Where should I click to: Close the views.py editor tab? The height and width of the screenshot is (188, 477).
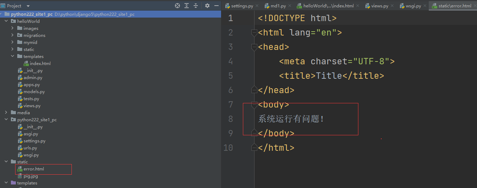(x=392, y=6)
